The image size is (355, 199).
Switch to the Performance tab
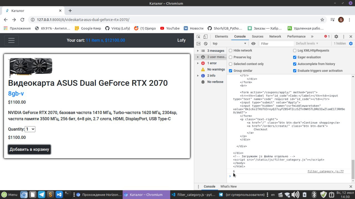[x=296, y=37]
